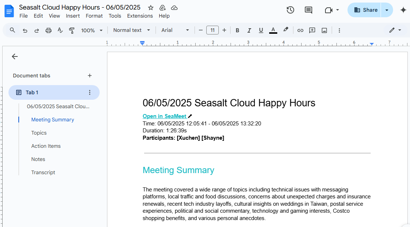Open version history clock icon

click(x=290, y=10)
